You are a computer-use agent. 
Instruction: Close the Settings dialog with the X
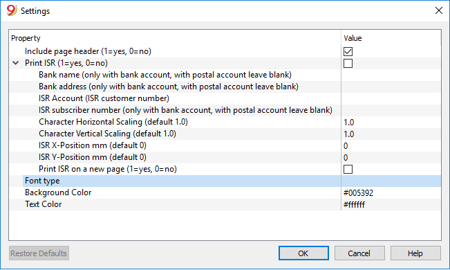coord(438,10)
